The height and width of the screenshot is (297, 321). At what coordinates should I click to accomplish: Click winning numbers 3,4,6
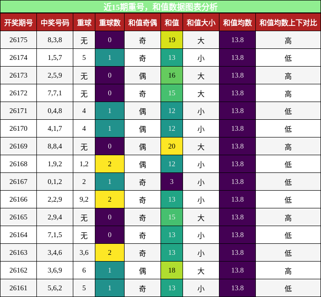[55, 252]
